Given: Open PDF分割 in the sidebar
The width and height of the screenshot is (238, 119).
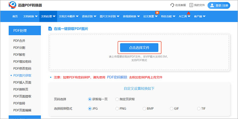Looking at the screenshot, I should pos(19,48).
